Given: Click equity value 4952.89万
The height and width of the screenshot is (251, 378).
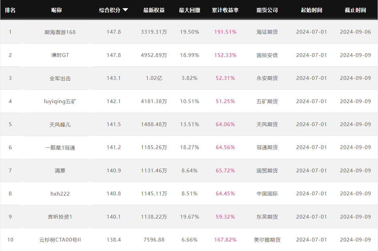Looking at the screenshot, I should [x=154, y=55].
